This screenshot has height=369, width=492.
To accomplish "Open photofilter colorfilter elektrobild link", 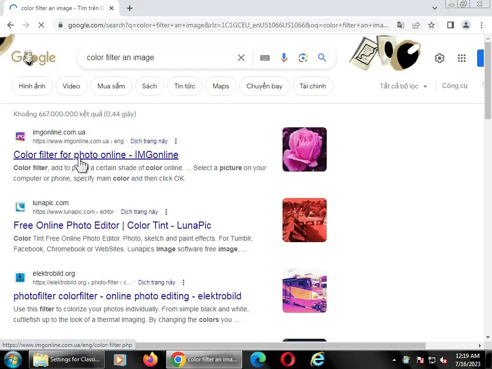I will click(127, 296).
